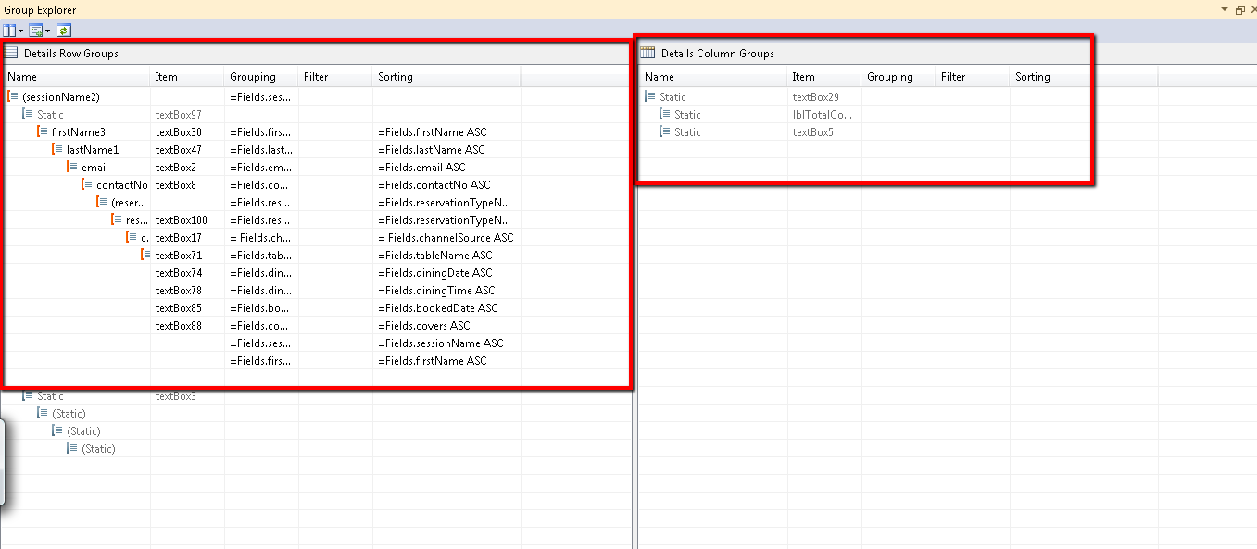Sort by Name column in Details Row Groups
This screenshot has width=1257, height=549.
76,77
